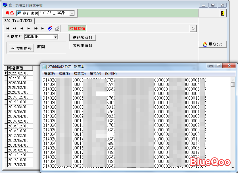The image size is (238, 173).
Task: Jump to the first record
Action: click(x=7, y=28)
